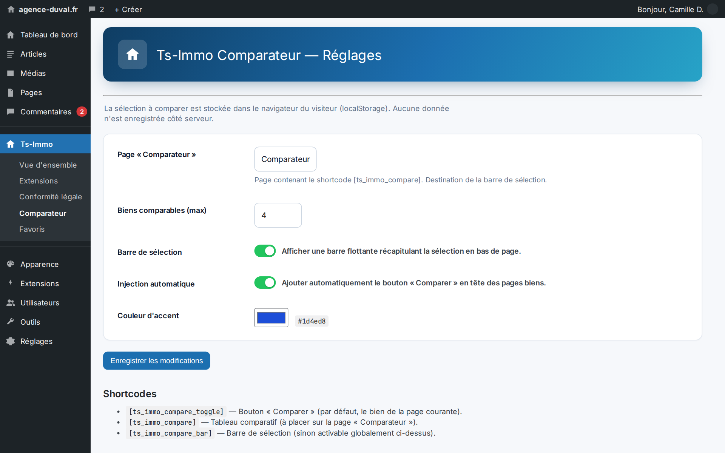Open the Couleur d'accent color picker swatch
This screenshot has width=725, height=453.
271,318
